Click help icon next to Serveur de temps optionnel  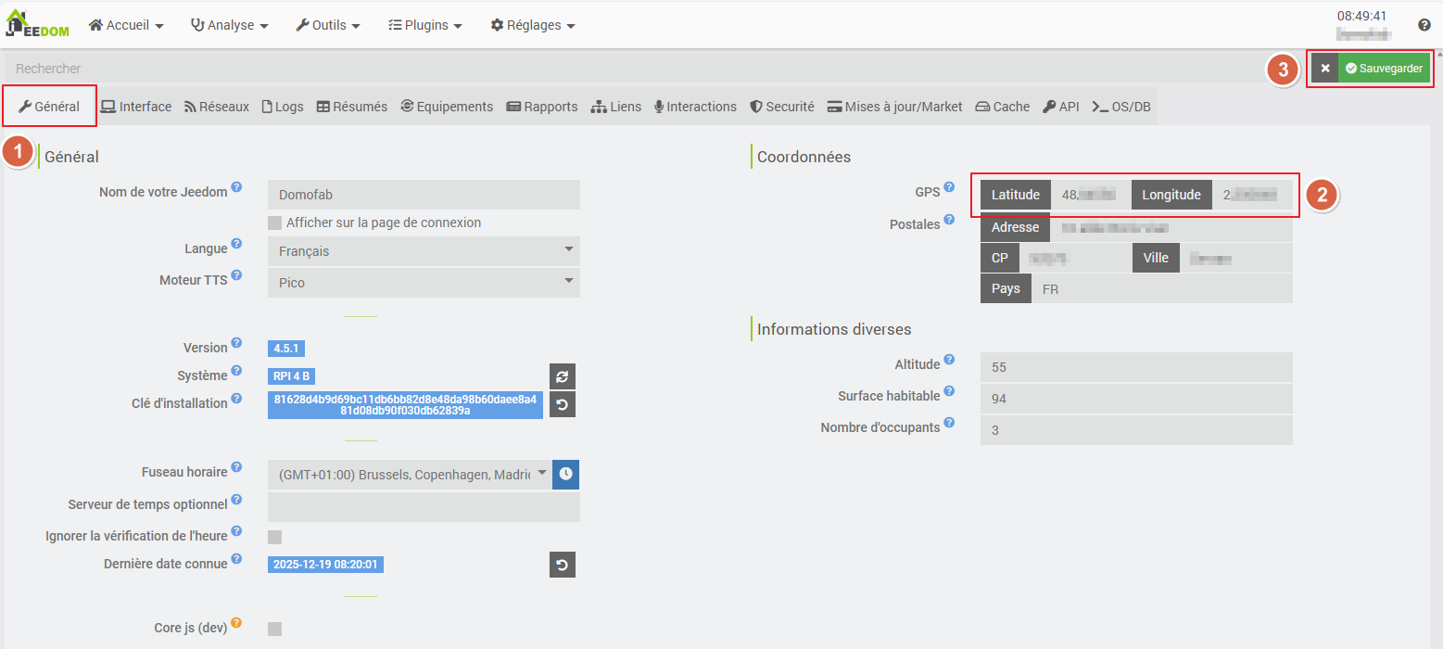236,500
